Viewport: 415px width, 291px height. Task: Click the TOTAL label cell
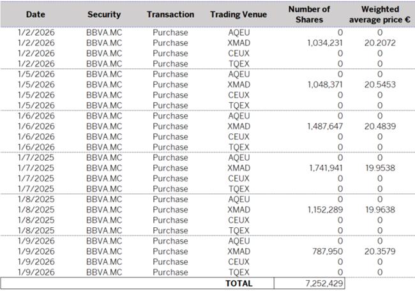pos(239,283)
